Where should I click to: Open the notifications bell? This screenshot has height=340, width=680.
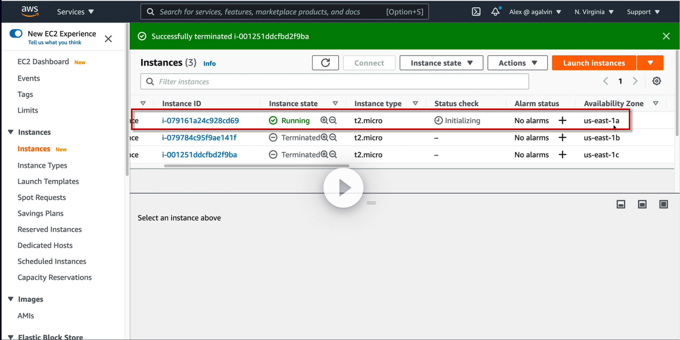click(x=495, y=12)
